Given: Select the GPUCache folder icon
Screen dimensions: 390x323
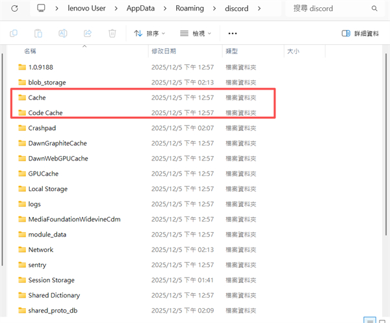Looking at the screenshot, I should 22,174.
